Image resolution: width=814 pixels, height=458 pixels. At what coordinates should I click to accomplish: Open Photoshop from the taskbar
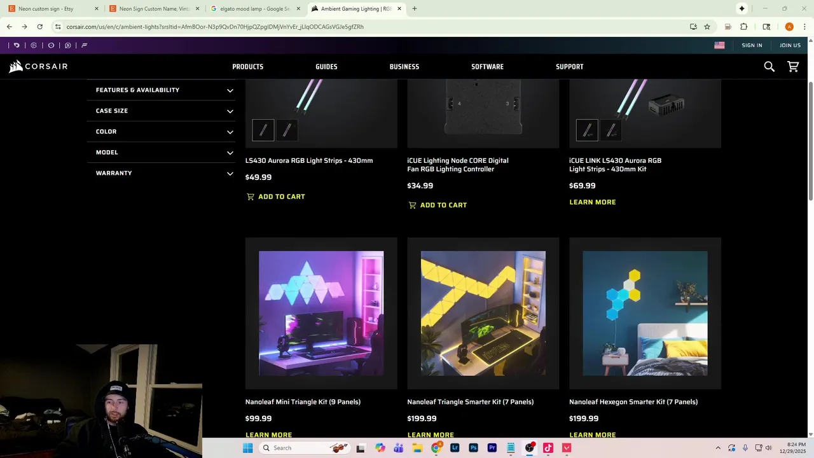473,448
